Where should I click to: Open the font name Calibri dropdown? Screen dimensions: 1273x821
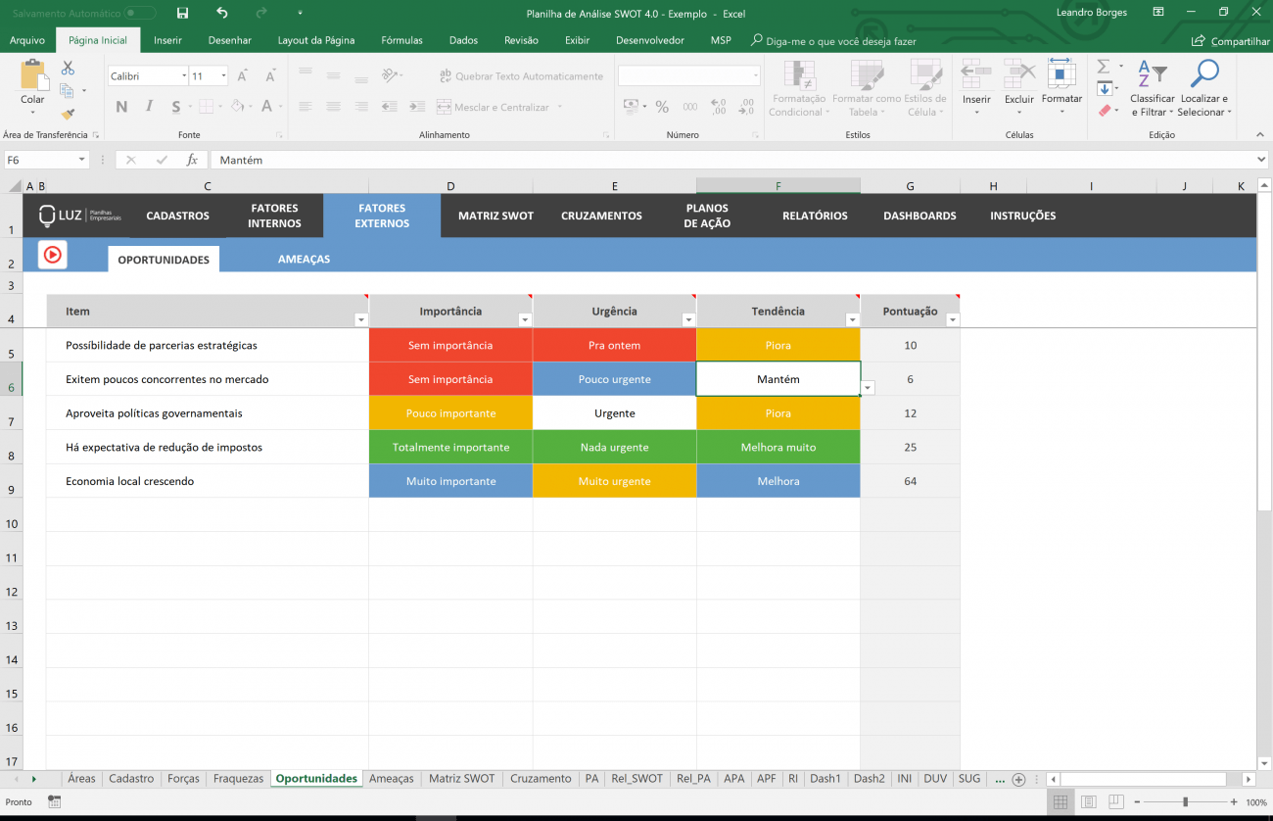pyautogui.click(x=184, y=75)
